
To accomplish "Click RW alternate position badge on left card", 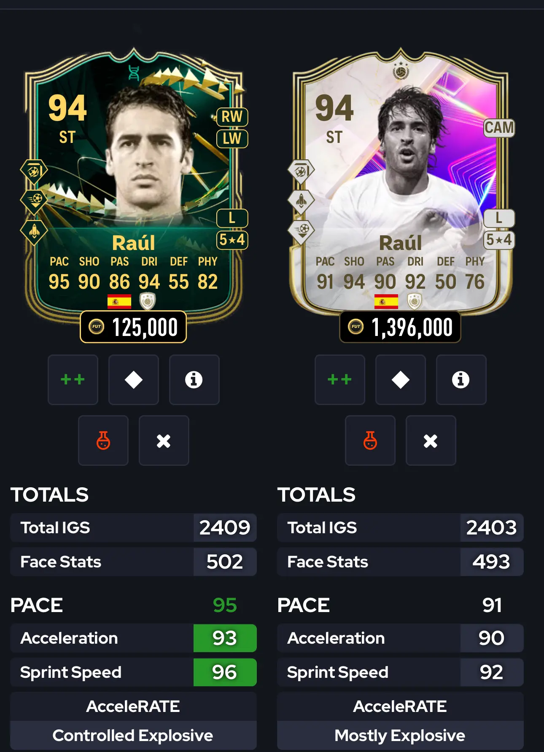I will pyautogui.click(x=232, y=117).
